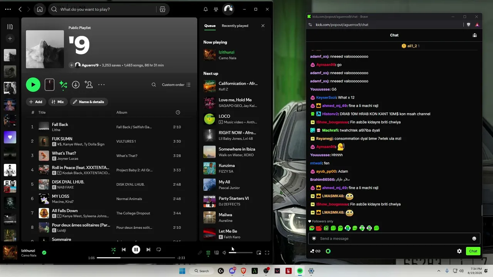
Task: Open the Windows Start menu
Action: point(182,271)
